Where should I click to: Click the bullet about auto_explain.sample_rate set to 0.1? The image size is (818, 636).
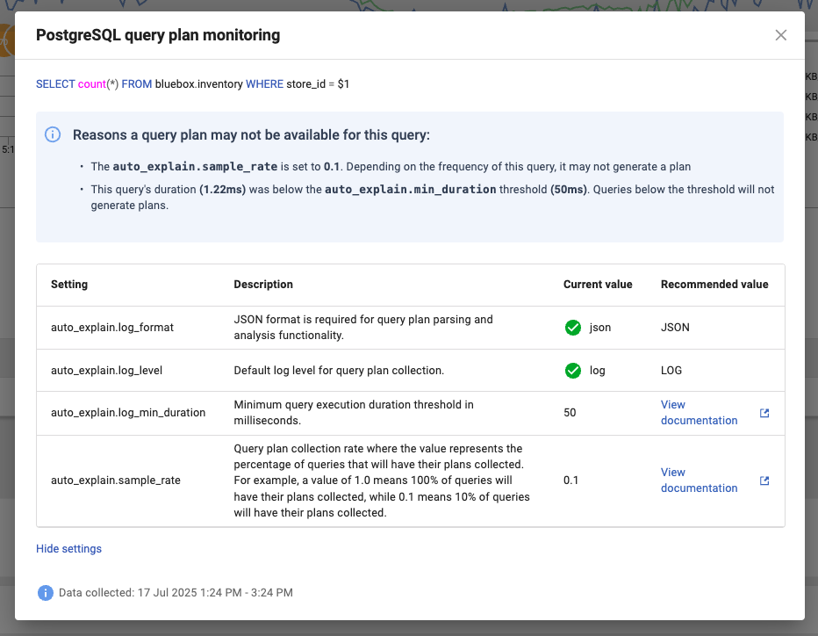391,167
